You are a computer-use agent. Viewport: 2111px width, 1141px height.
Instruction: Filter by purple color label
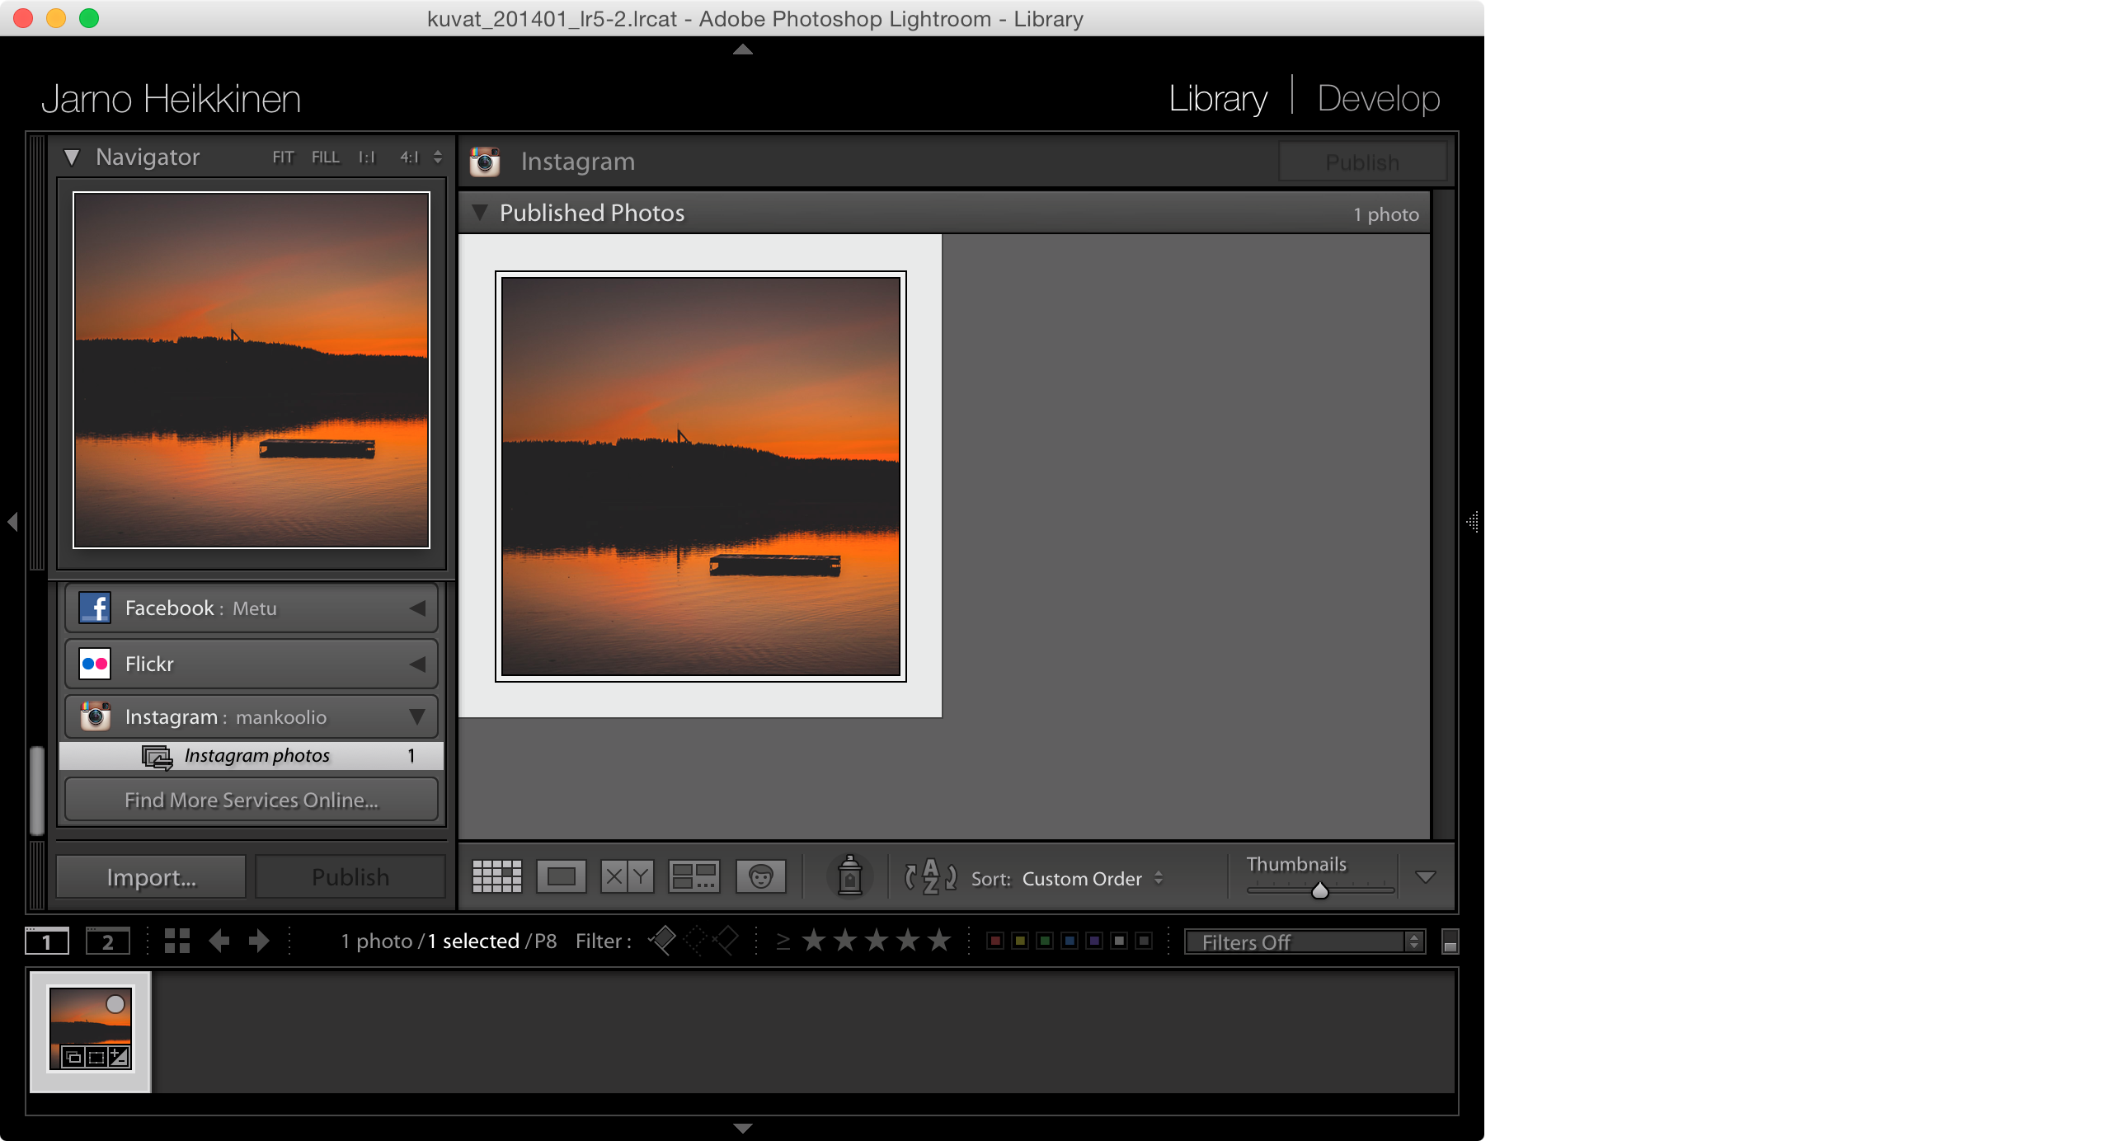(1094, 941)
